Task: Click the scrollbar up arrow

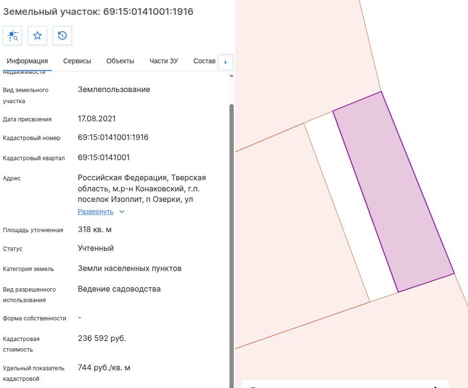Action: 231,76
